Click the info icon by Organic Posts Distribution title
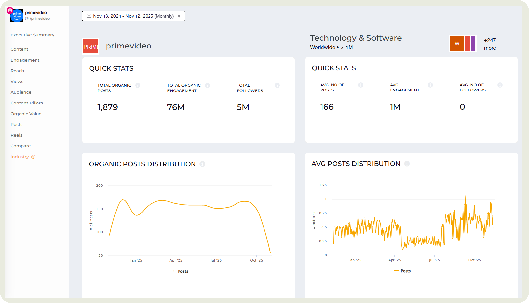This screenshot has width=529, height=303. [202, 164]
